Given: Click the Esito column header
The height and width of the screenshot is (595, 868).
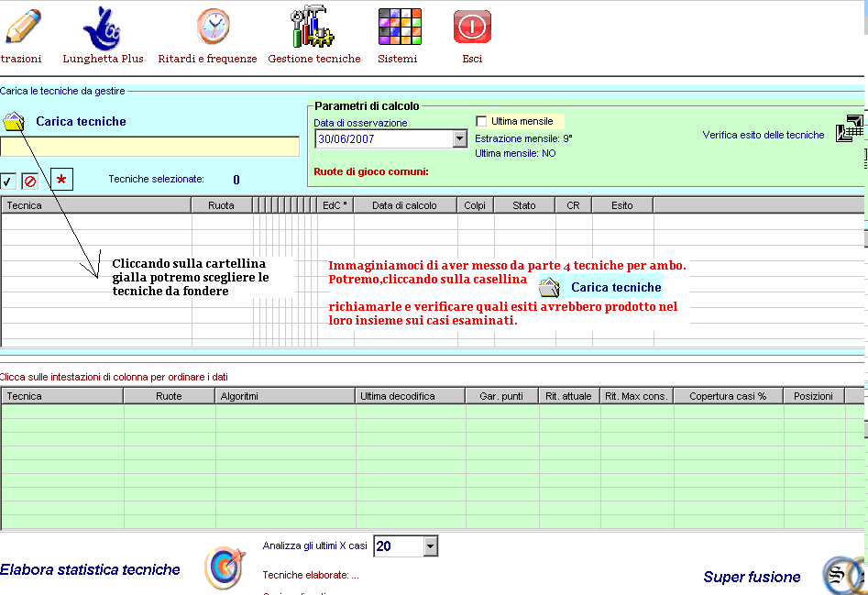Looking at the screenshot, I should click(622, 205).
